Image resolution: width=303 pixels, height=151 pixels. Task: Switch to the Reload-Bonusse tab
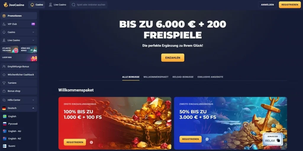tap(183, 77)
